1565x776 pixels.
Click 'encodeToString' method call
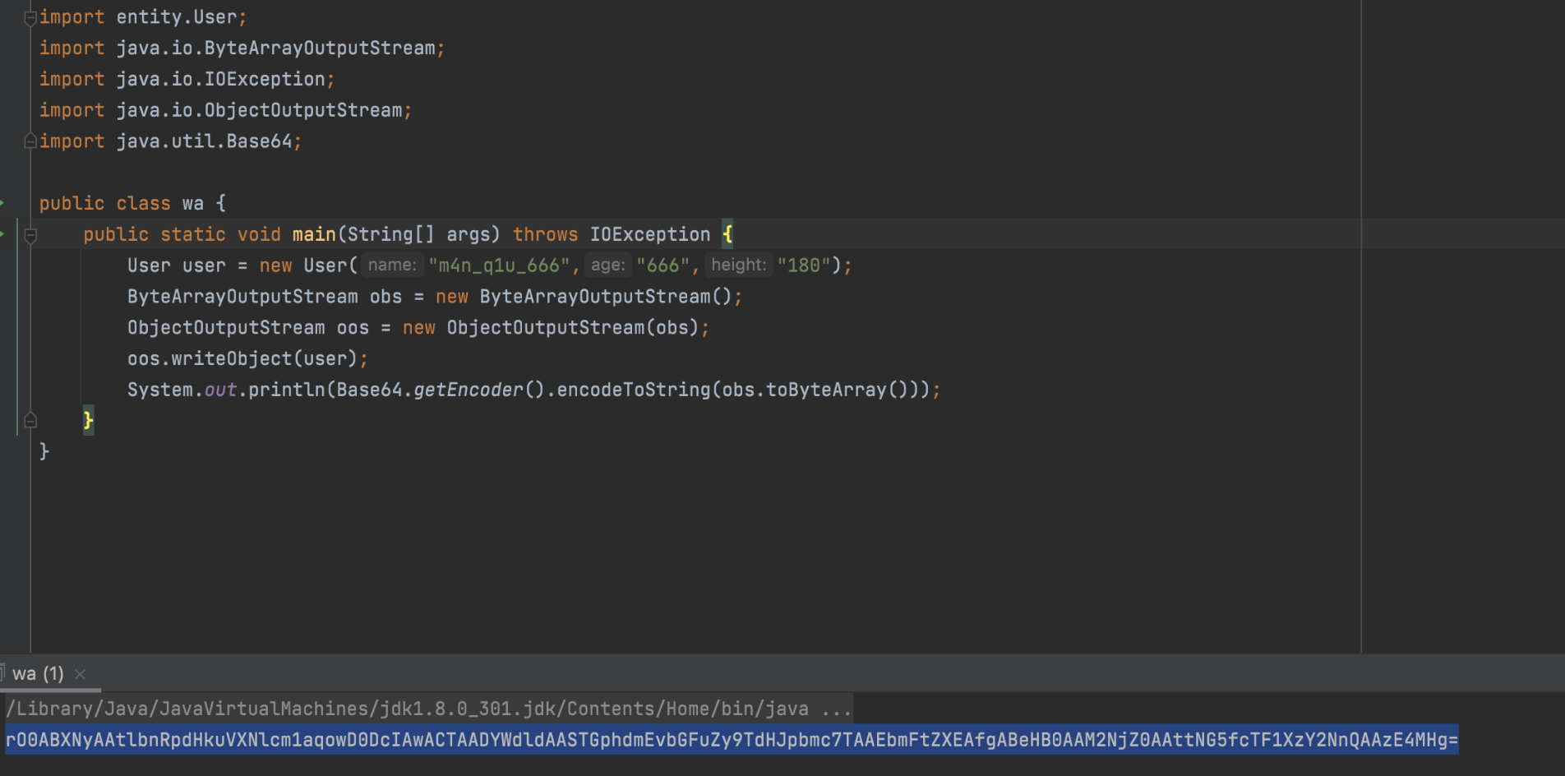pos(634,390)
